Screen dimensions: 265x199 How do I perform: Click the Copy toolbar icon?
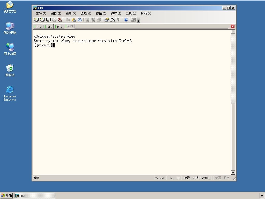click(x=68, y=20)
